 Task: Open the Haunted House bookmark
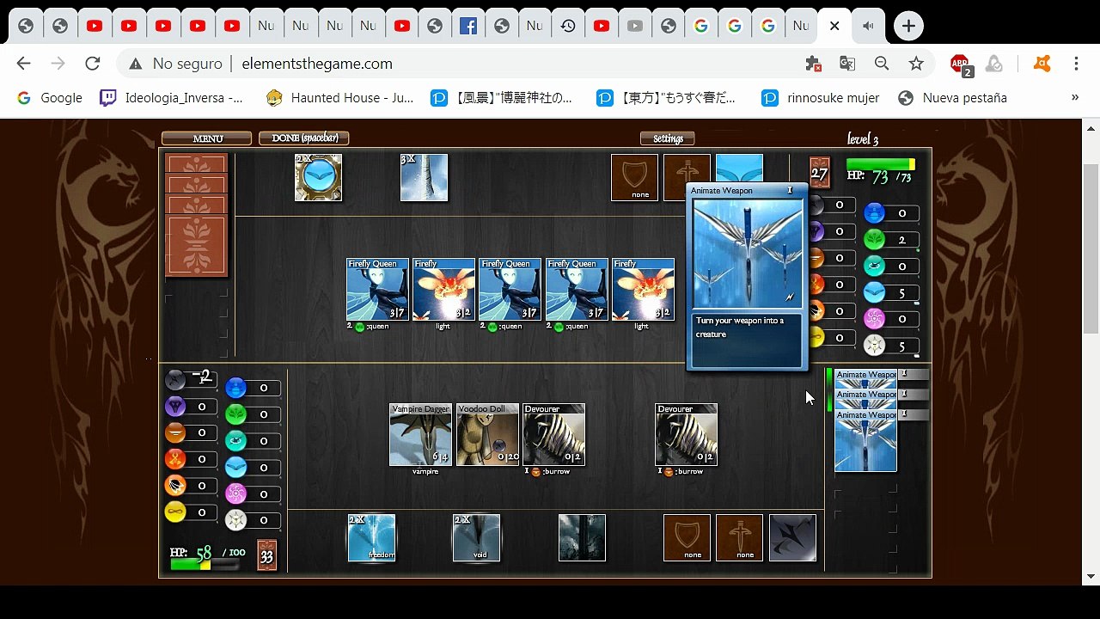(339, 98)
